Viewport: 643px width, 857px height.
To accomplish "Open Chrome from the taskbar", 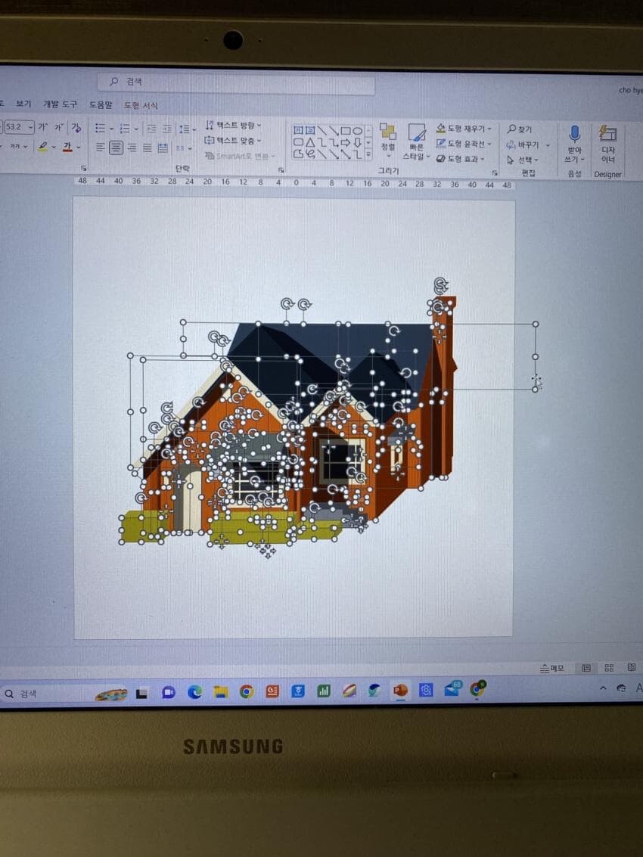I will coord(246,691).
